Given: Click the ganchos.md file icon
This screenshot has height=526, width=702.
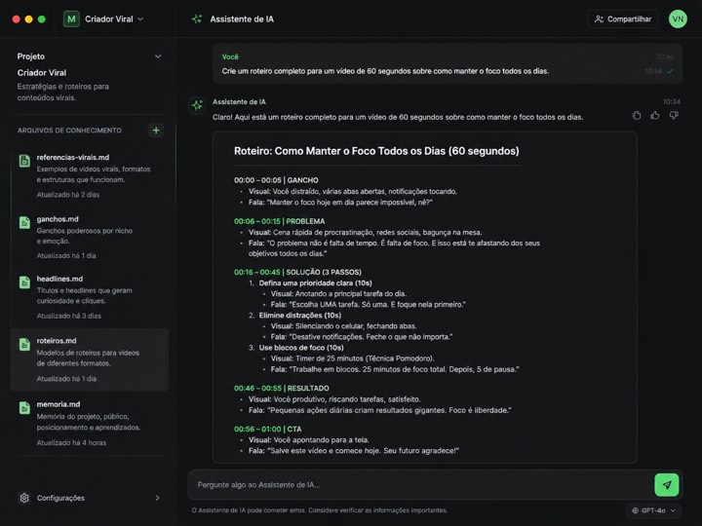Looking at the screenshot, I should (x=24, y=222).
